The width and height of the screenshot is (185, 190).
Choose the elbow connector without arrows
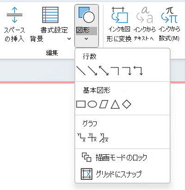click(115, 71)
